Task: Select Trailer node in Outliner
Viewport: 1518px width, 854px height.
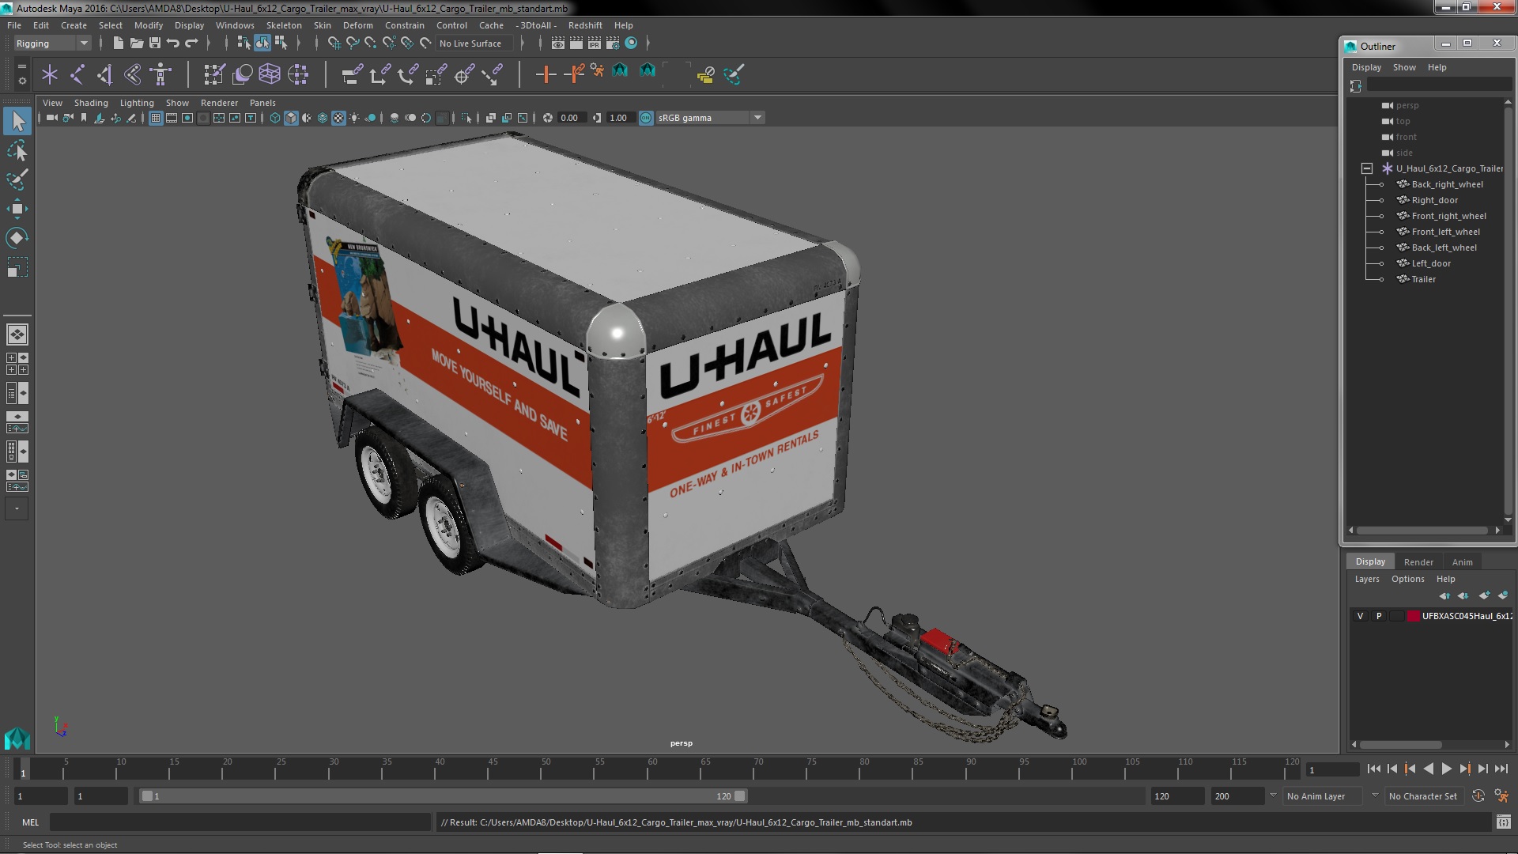Action: [x=1423, y=279]
